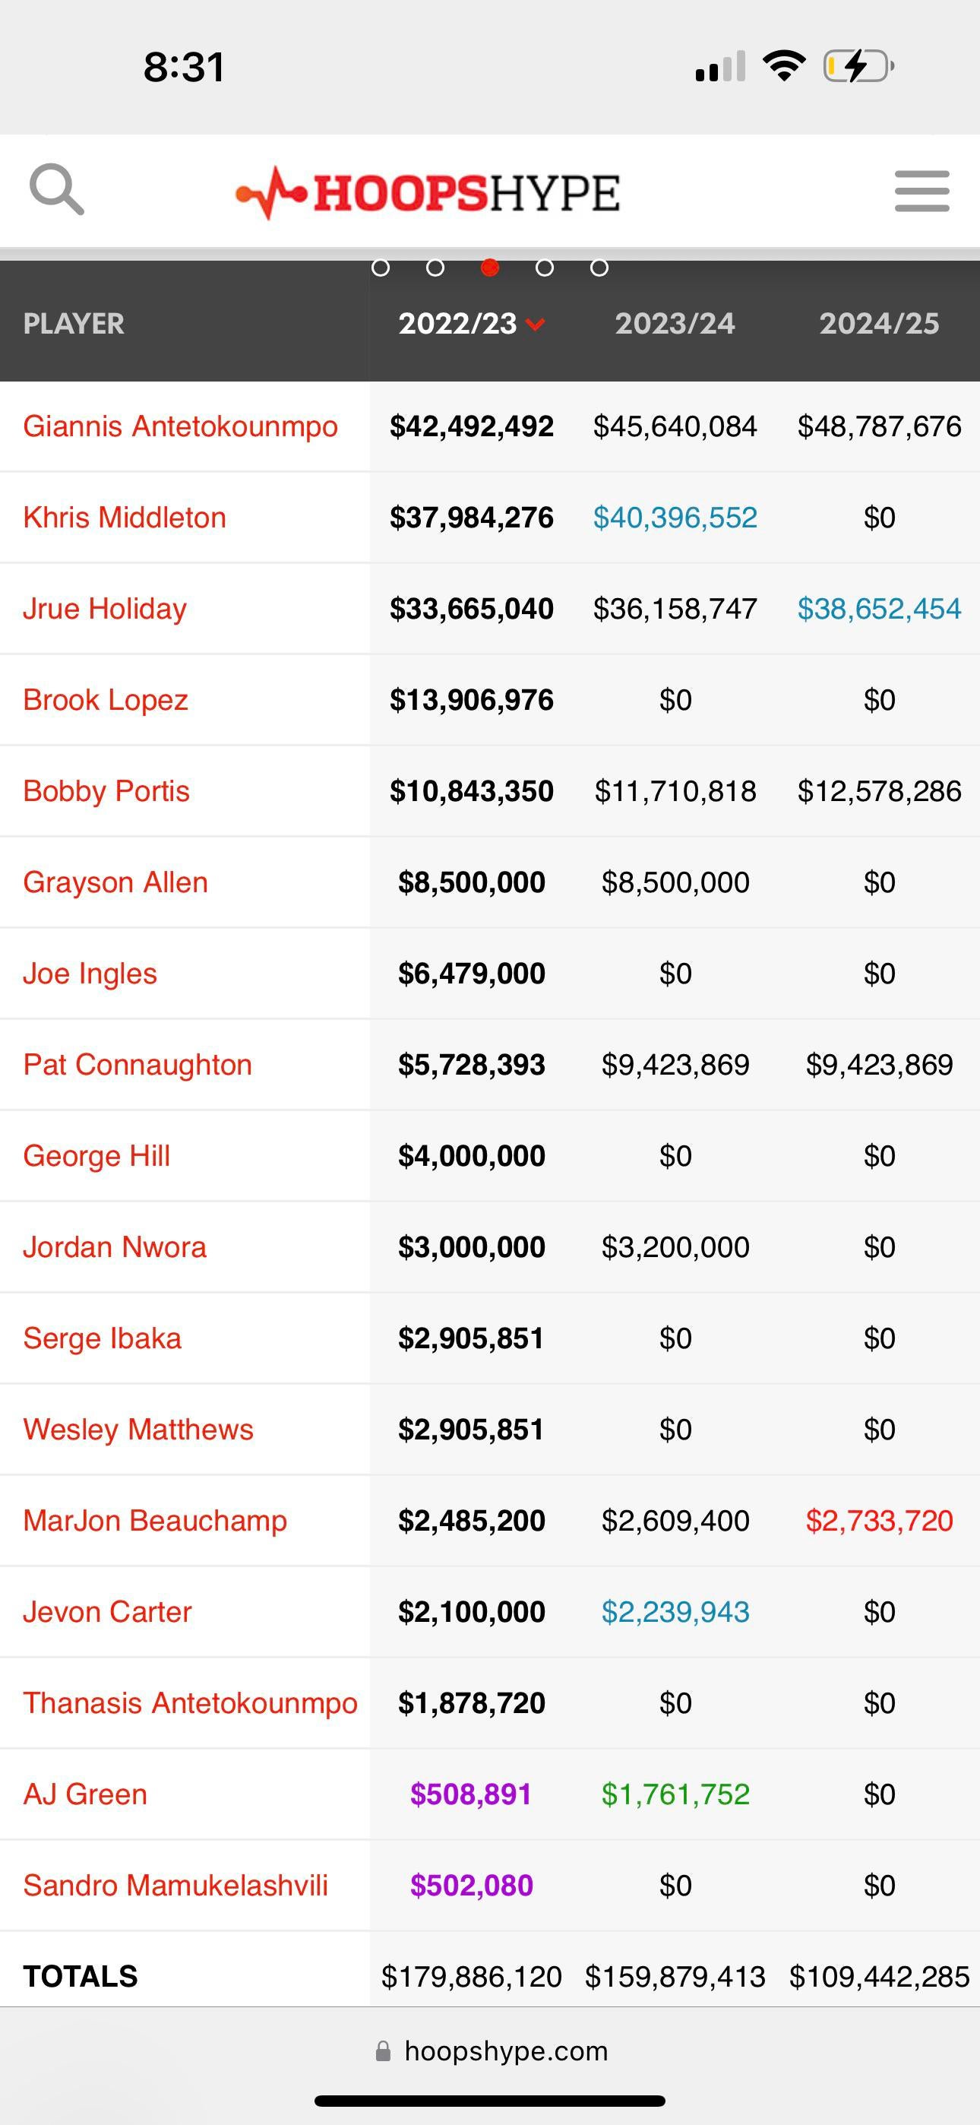Tap the HoopsHype logo

click(427, 193)
